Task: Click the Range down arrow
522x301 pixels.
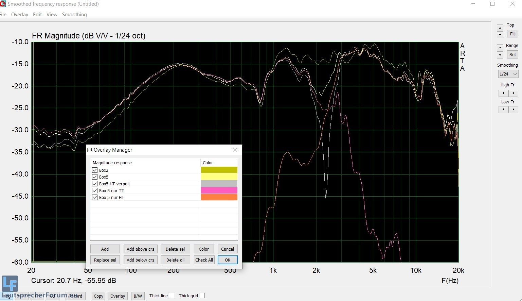Action: tap(500, 55)
